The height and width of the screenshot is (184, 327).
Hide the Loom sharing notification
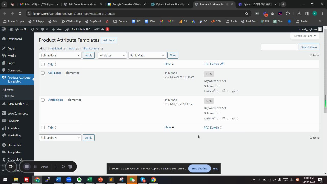(216, 169)
